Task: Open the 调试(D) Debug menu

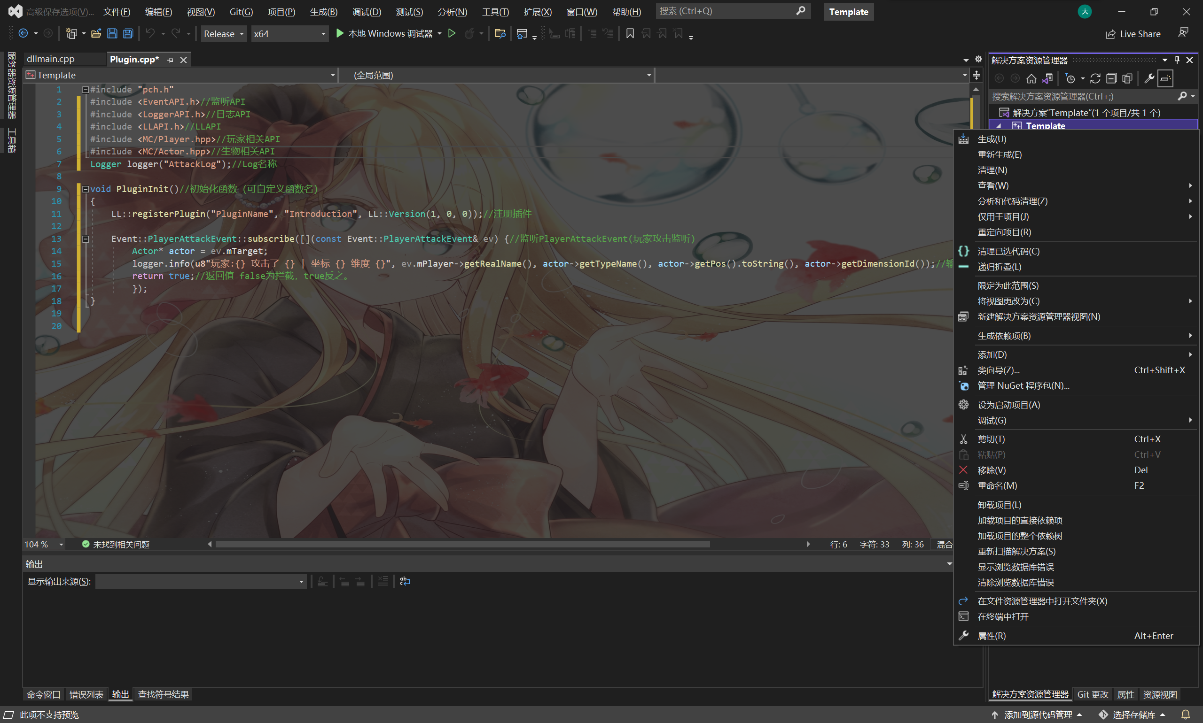Action: pos(367,12)
